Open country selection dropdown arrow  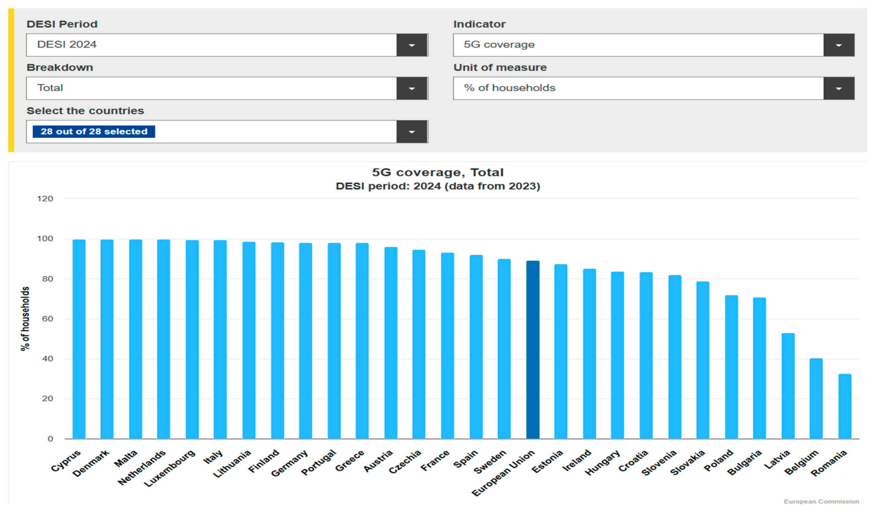coord(412,132)
